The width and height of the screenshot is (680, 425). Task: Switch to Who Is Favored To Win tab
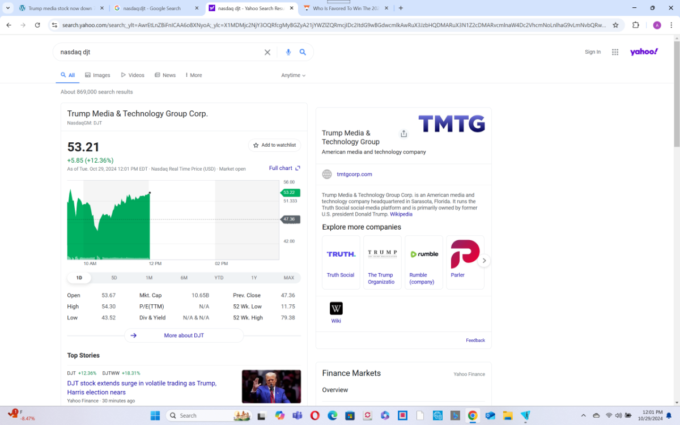(x=346, y=8)
